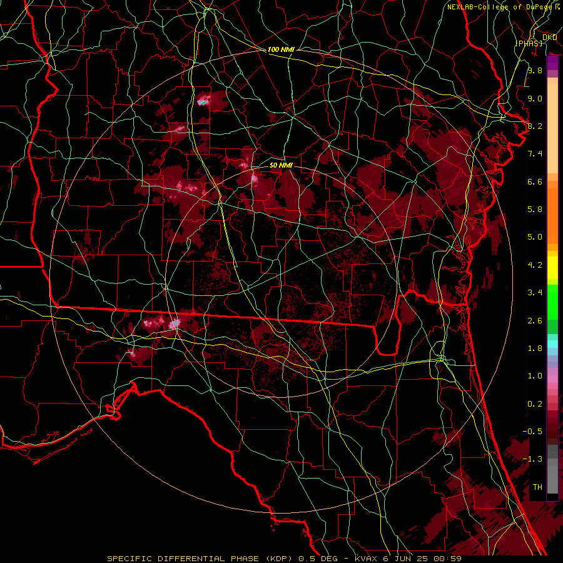Click the 7.4 value on the scale
The height and width of the screenshot is (563, 563).
(x=535, y=154)
